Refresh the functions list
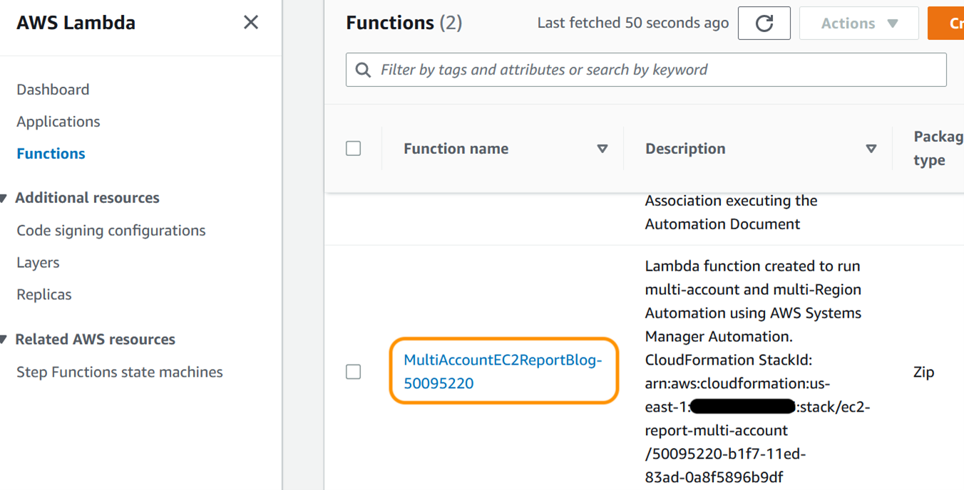 pyautogui.click(x=764, y=23)
